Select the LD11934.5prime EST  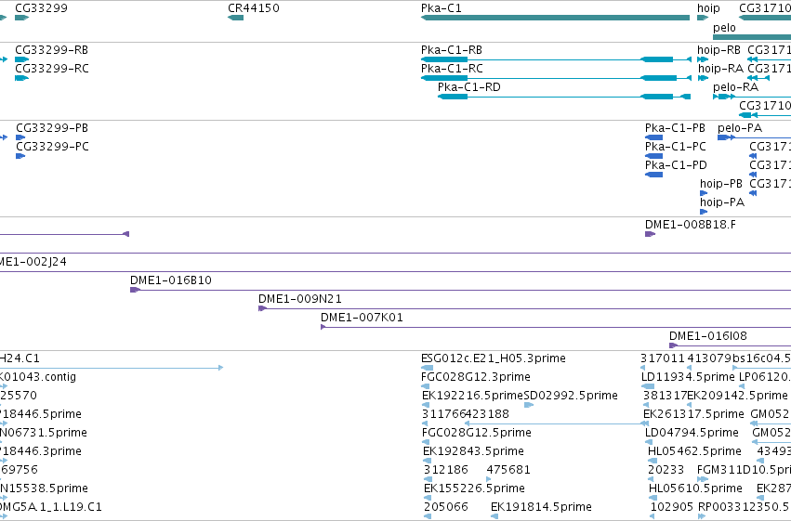tap(648, 387)
